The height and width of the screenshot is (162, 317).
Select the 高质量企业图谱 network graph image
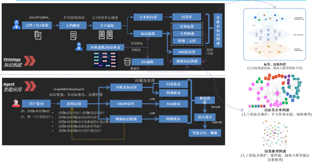[x=275, y=91]
